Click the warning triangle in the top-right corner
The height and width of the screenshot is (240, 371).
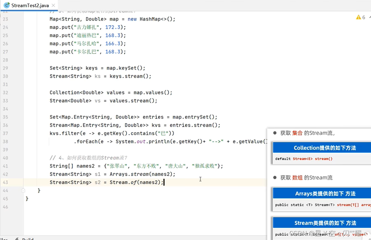(359, 17)
